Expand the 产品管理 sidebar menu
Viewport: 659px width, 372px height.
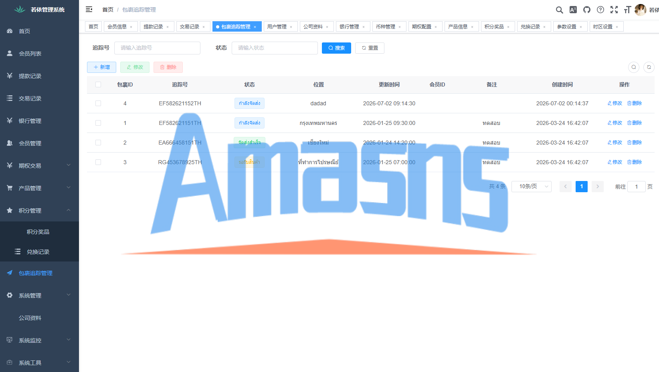[39, 188]
